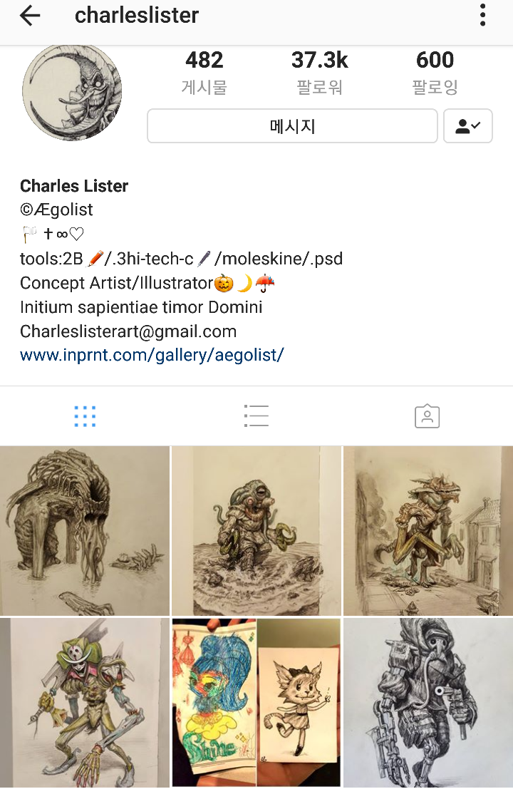The image size is (513, 789).
Task: Tap the Charleslisterart@gmail.com email text
Action: (x=128, y=331)
